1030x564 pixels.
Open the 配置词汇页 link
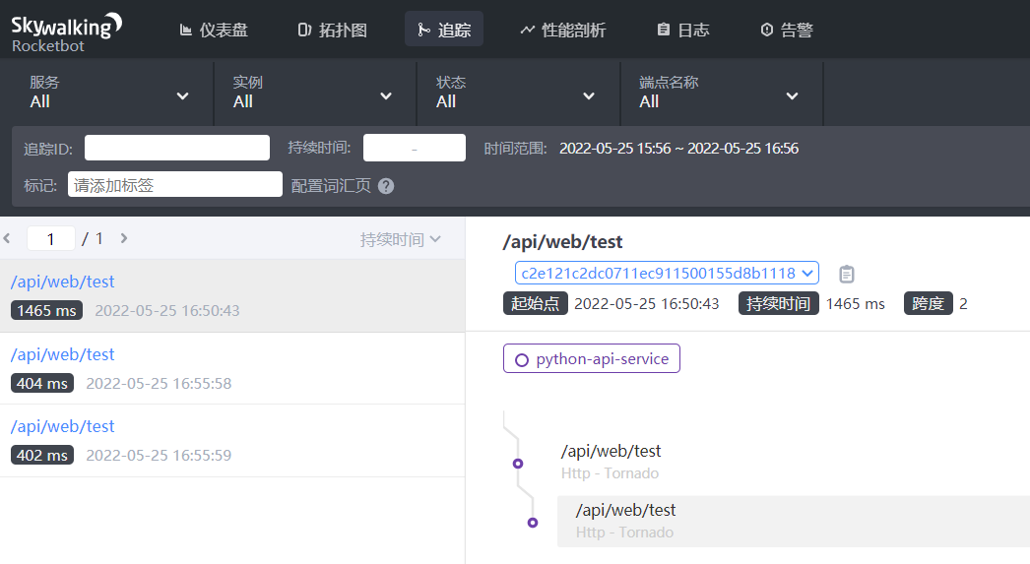pyautogui.click(x=331, y=186)
